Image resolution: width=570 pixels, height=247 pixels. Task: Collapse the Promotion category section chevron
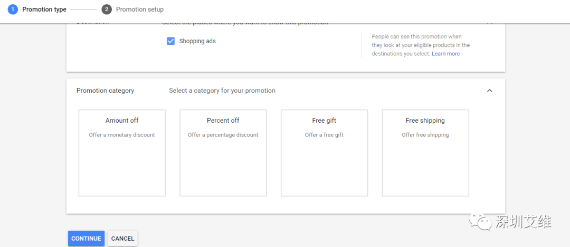point(489,91)
